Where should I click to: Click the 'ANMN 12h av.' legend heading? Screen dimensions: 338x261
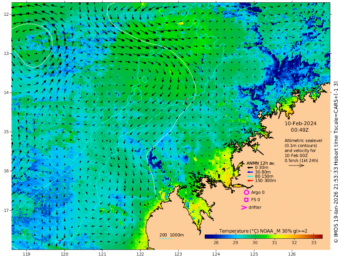(x=261, y=163)
